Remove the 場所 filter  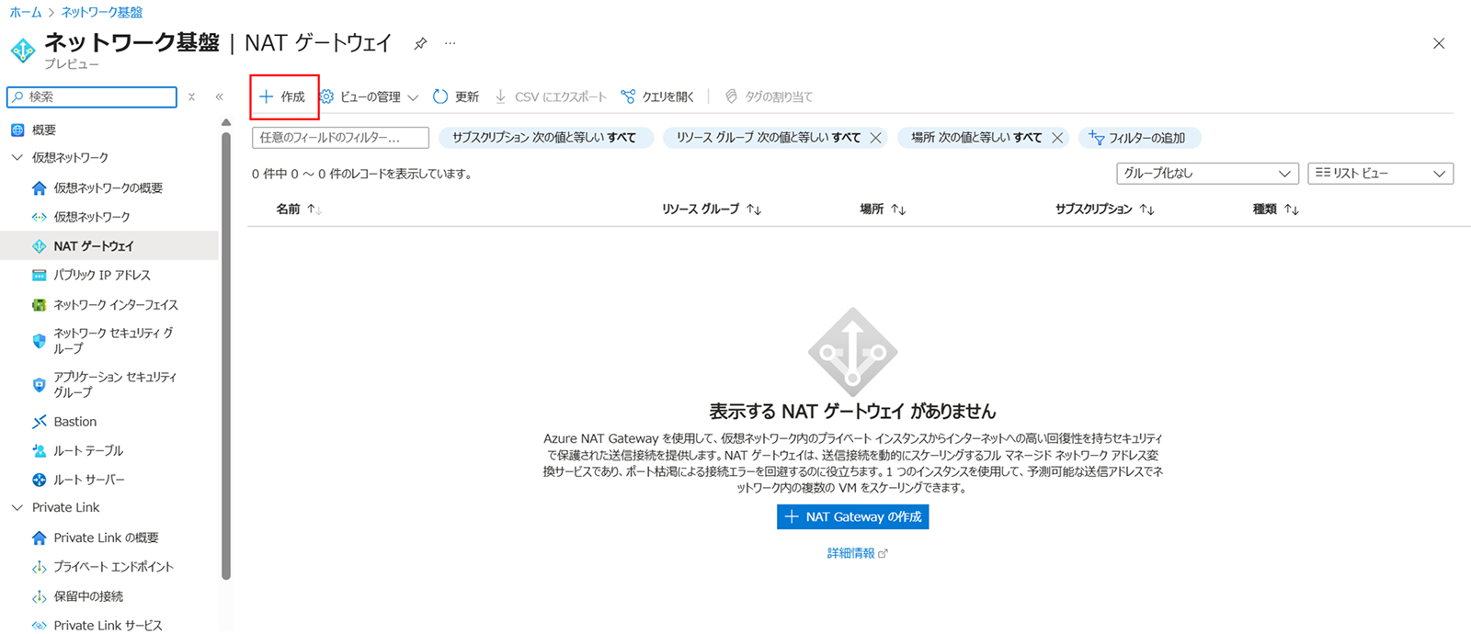(1057, 138)
